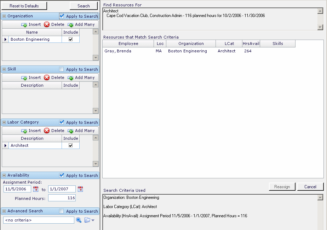Viewport: 327px width, 230px height.
Task: Click Insert icon in Organization section
Action: coord(24,25)
